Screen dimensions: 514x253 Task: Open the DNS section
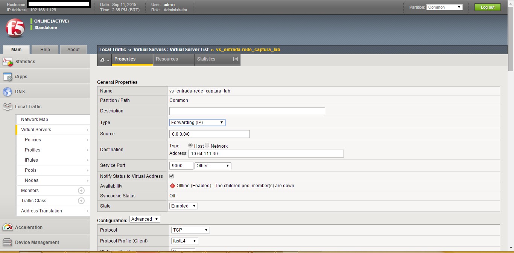pyautogui.click(x=8, y=91)
